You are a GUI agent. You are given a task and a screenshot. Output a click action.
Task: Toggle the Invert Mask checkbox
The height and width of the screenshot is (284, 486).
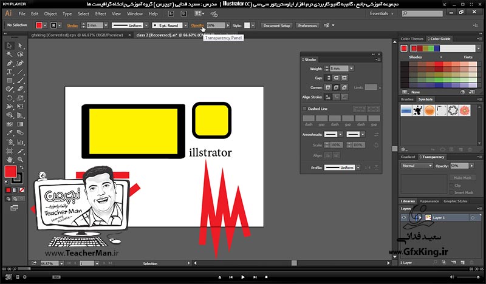click(451, 192)
